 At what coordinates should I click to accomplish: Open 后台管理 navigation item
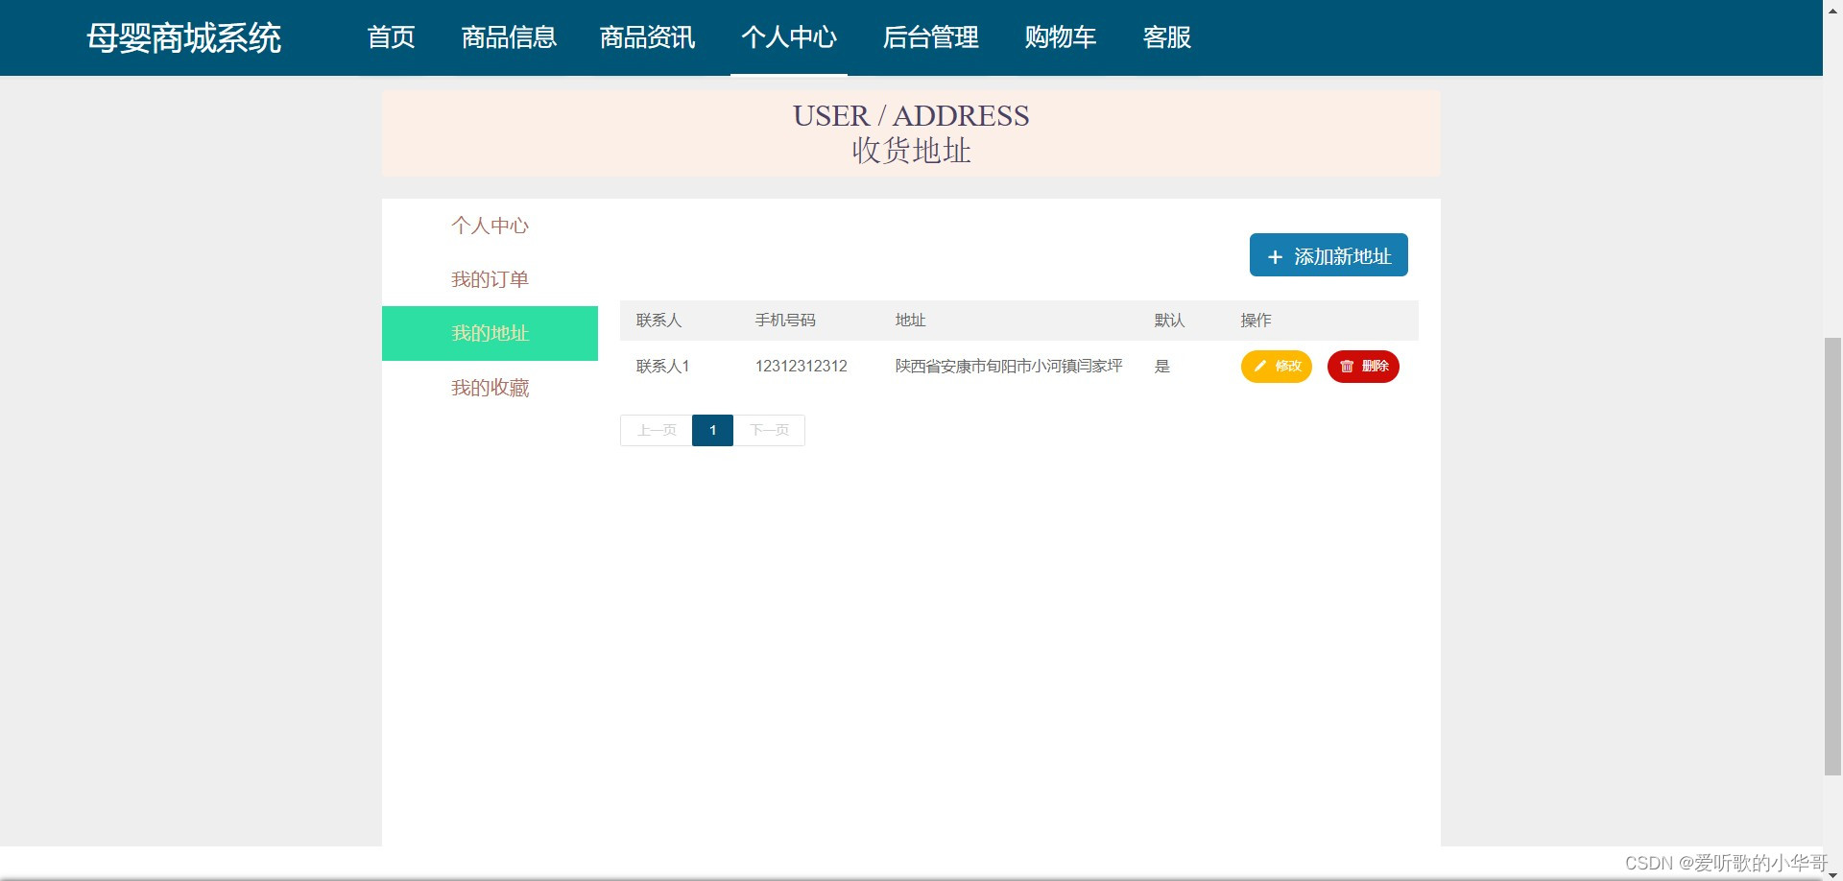930,37
